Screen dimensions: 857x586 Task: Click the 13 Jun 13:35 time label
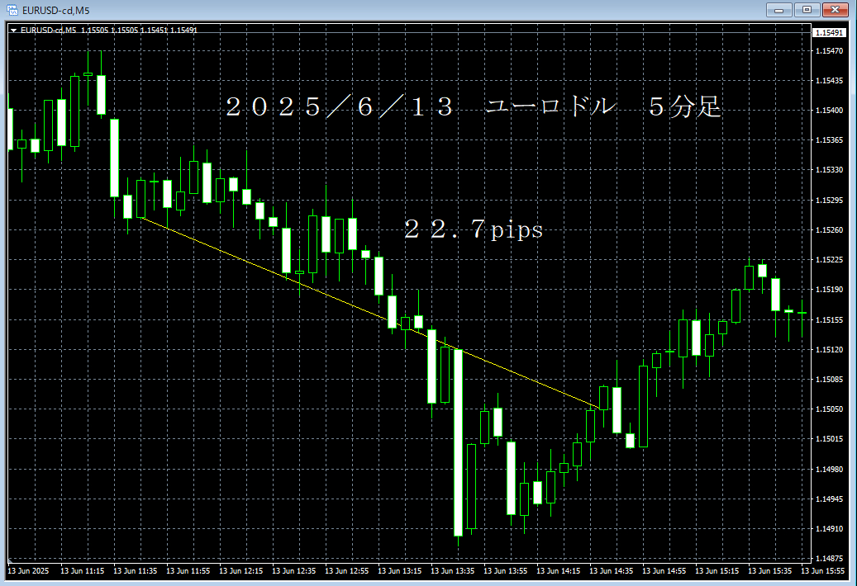tap(453, 570)
